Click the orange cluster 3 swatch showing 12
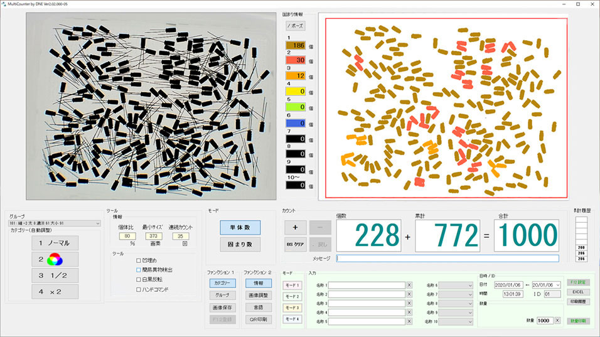This screenshot has width=600, height=337. (296, 76)
